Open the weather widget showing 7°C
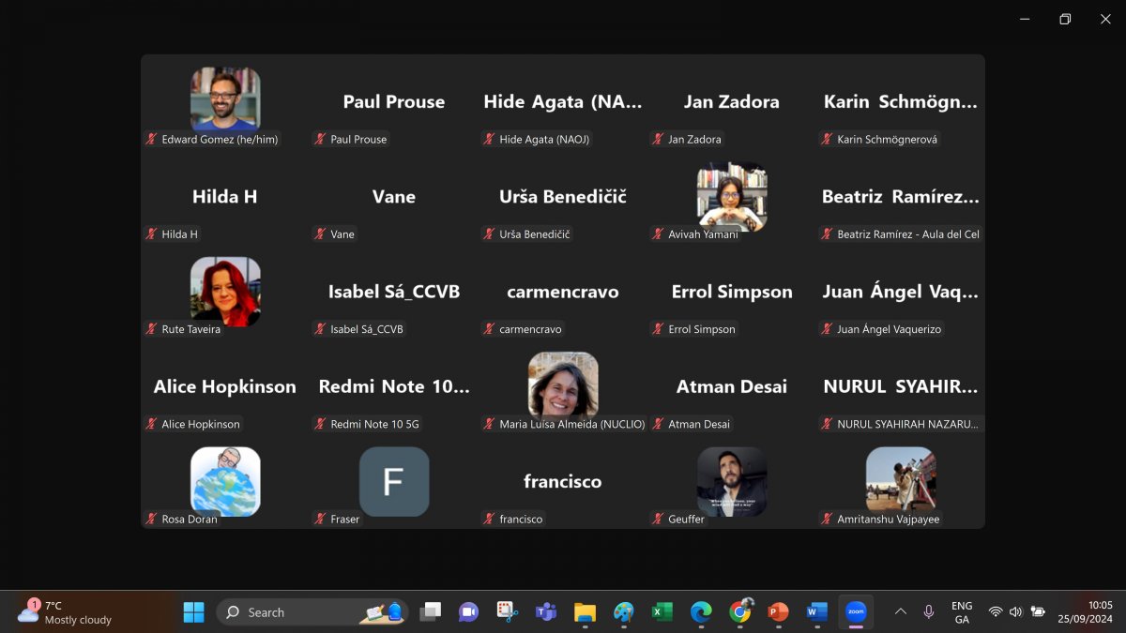Image resolution: width=1126 pixels, height=633 pixels. [x=66, y=612]
